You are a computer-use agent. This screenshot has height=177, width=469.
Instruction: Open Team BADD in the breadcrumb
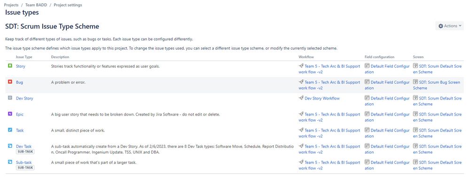pyautogui.click(x=36, y=5)
